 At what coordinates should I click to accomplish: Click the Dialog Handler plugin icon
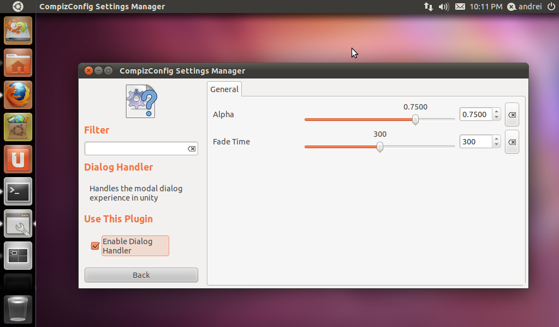[141, 101]
